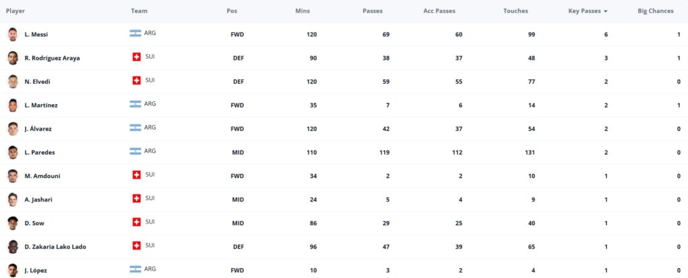Click the Switzerland flag beside N. Elvedi
688x278 pixels.
(136, 80)
